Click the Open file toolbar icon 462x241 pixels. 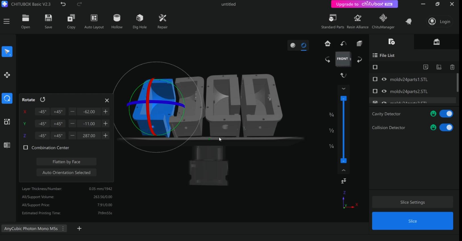[x=26, y=21]
